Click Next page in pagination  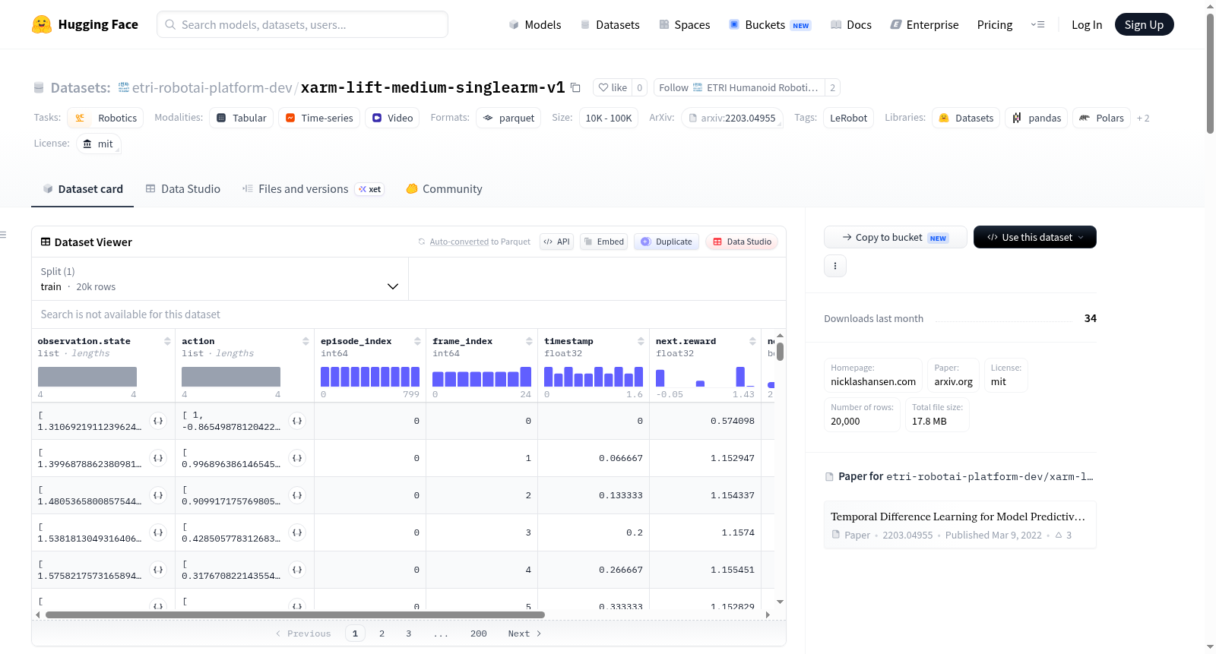point(524,633)
